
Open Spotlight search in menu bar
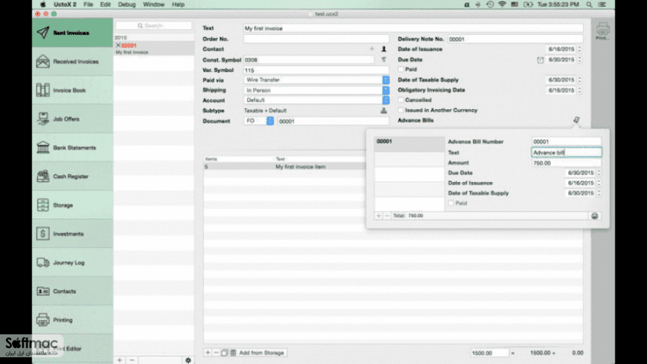pyautogui.click(x=589, y=5)
